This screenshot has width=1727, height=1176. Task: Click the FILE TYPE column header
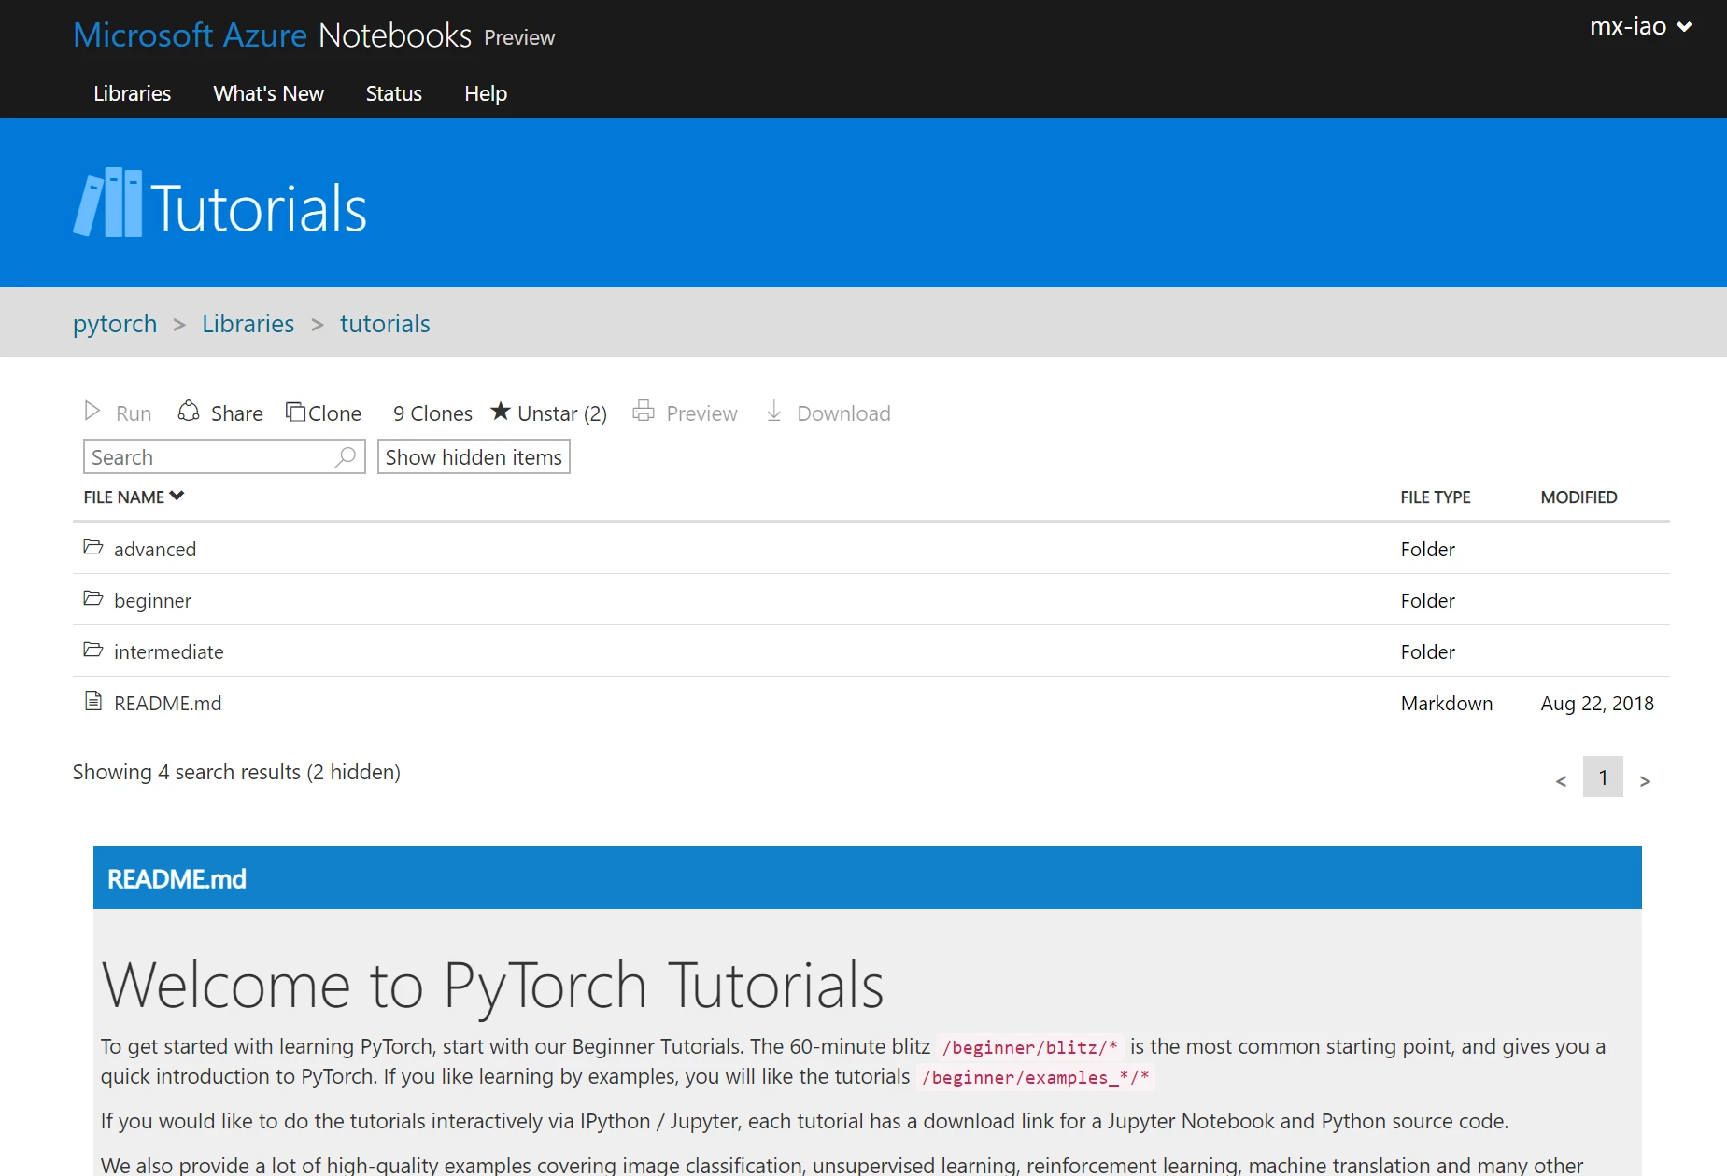tap(1435, 497)
